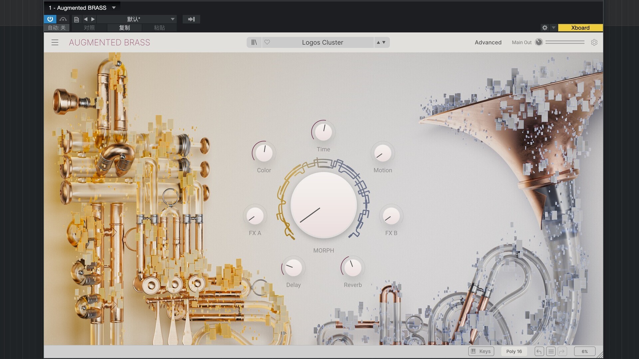Open the Poly 16 polyphony selector
Image resolution: width=639 pixels, height=359 pixels.
coord(514,351)
